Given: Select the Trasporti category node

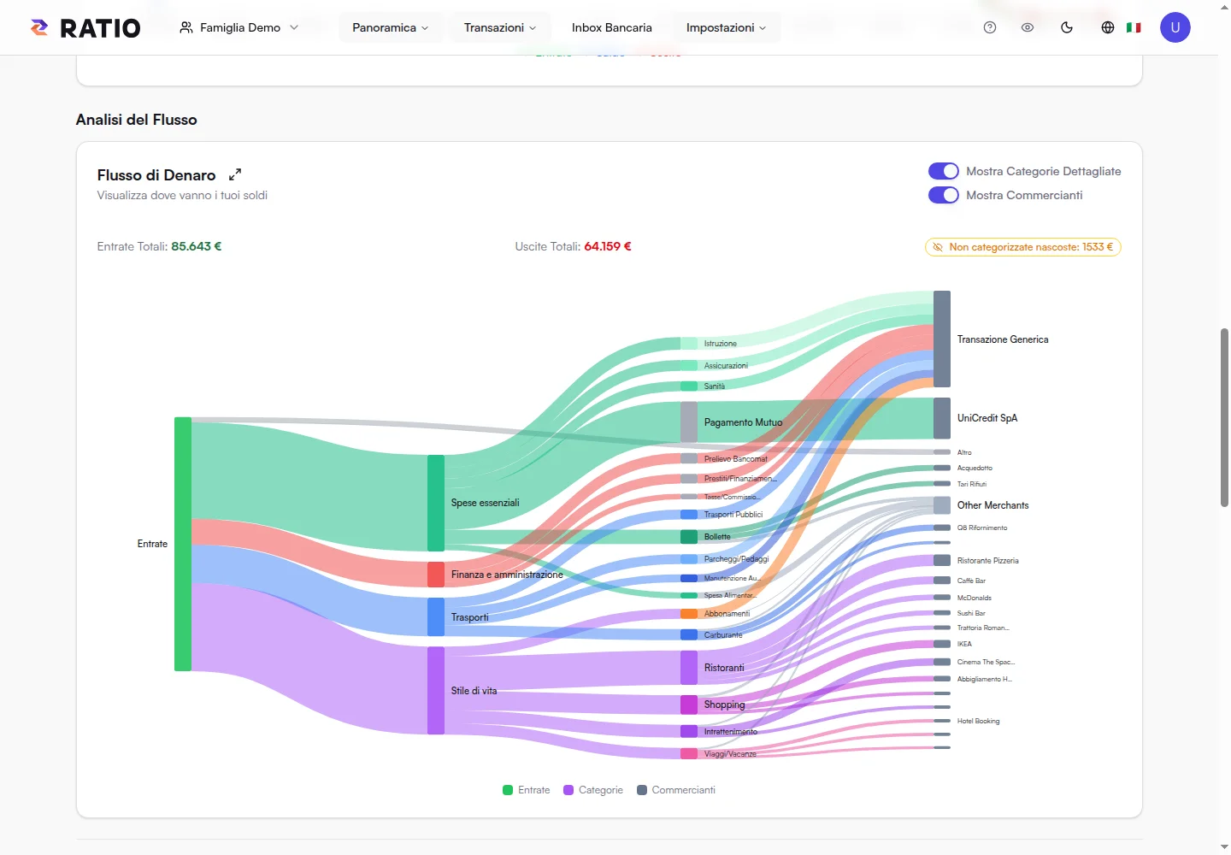Looking at the screenshot, I should (x=436, y=617).
